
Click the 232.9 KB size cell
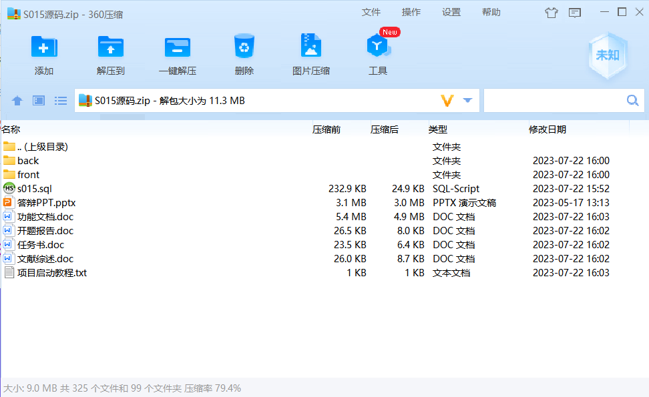click(x=347, y=189)
